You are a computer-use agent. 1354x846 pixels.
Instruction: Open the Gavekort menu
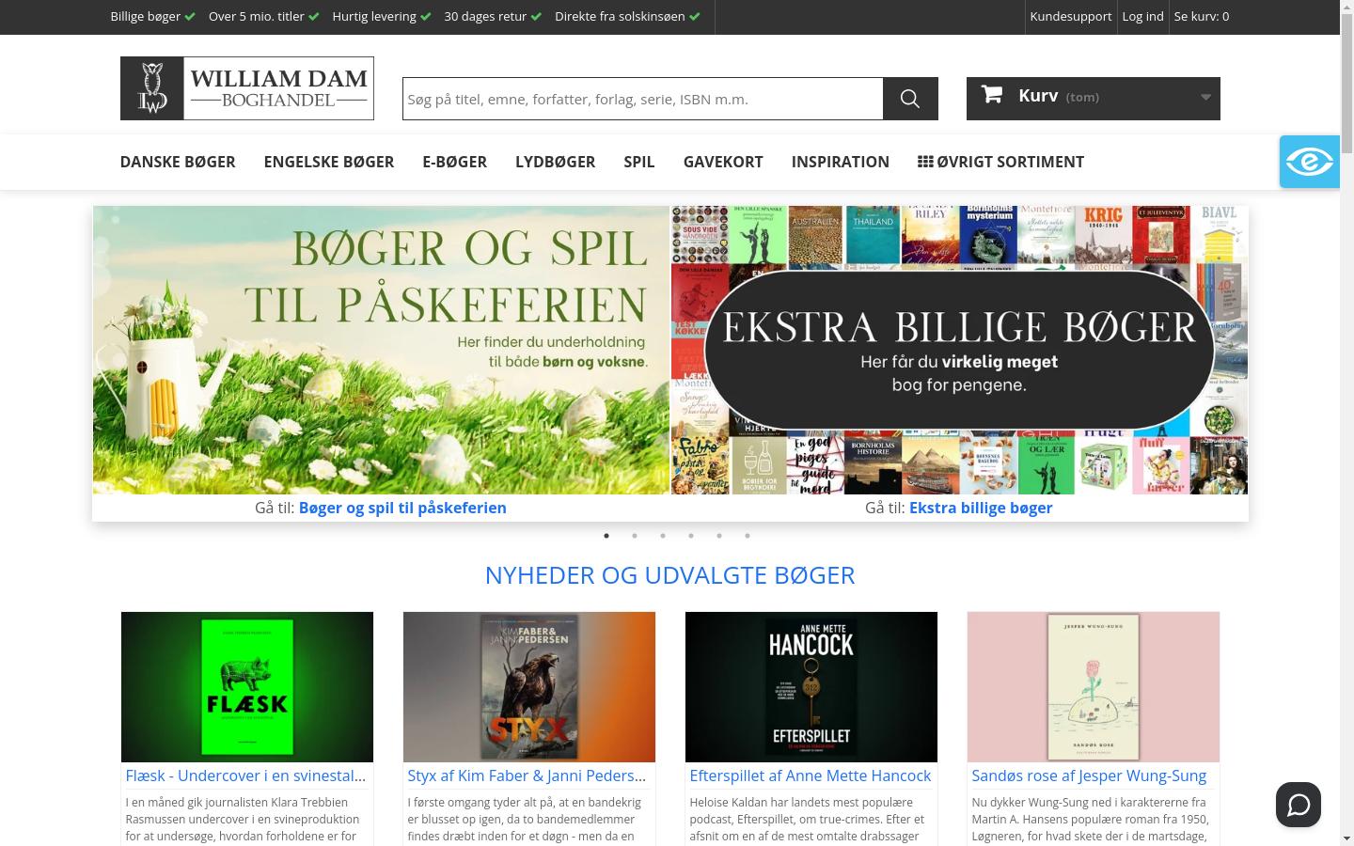tap(723, 162)
